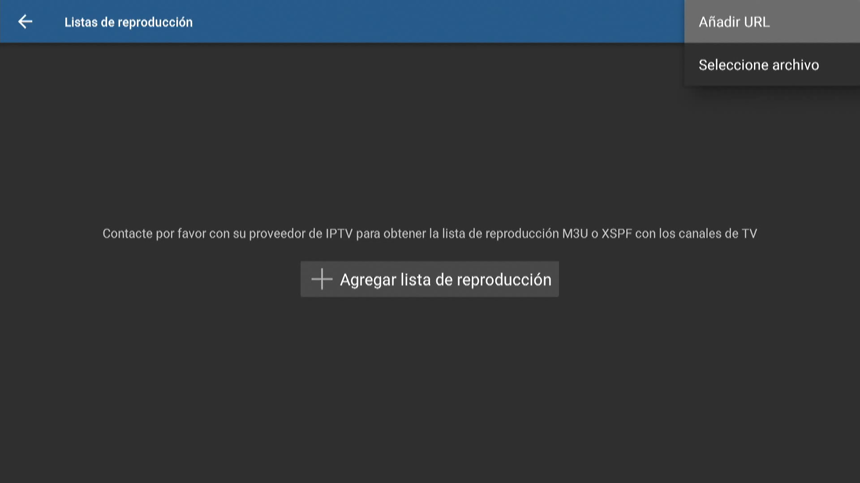Click the Listas de reproducción title

128,22
